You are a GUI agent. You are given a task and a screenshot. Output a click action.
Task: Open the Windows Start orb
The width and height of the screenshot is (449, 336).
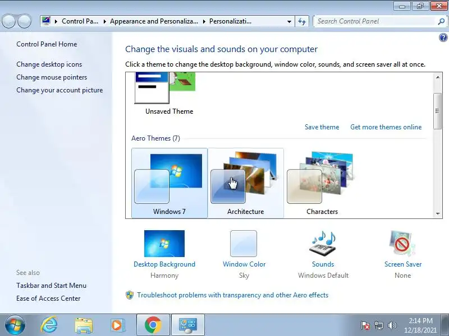(x=15, y=325)
